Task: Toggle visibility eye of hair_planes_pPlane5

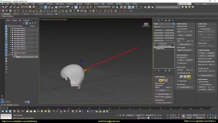Action: click(x=11, y=37)
